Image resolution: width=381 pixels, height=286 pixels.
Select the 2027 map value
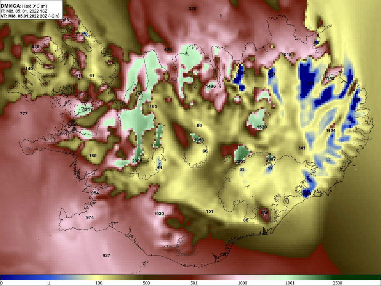pyautogui.click(x=271, y=159)
